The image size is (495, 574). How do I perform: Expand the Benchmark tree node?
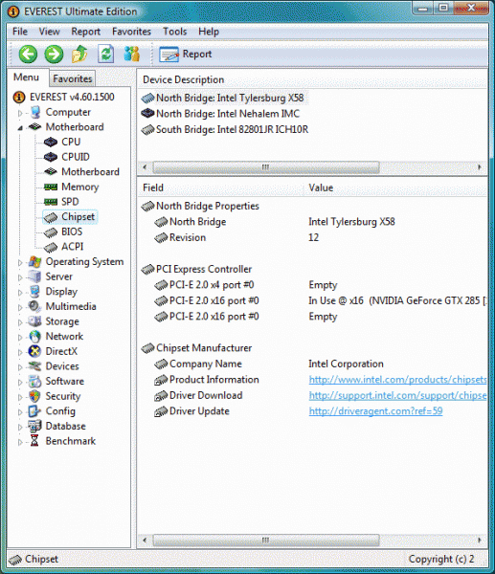coord(20,441)
